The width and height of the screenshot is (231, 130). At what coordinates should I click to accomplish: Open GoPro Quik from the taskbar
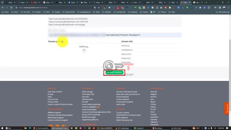pyautogui.click(x=178, y=128)
